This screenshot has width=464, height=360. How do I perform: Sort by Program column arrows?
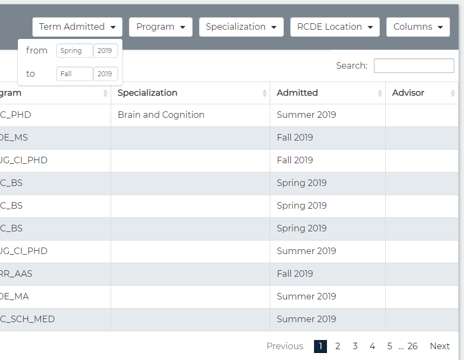point(105,93)
